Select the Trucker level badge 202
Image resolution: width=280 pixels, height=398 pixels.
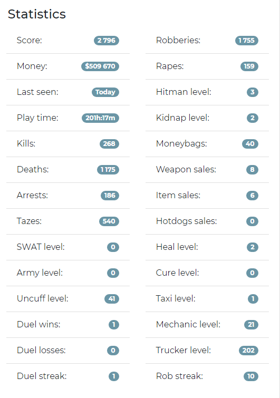(248, 351)
